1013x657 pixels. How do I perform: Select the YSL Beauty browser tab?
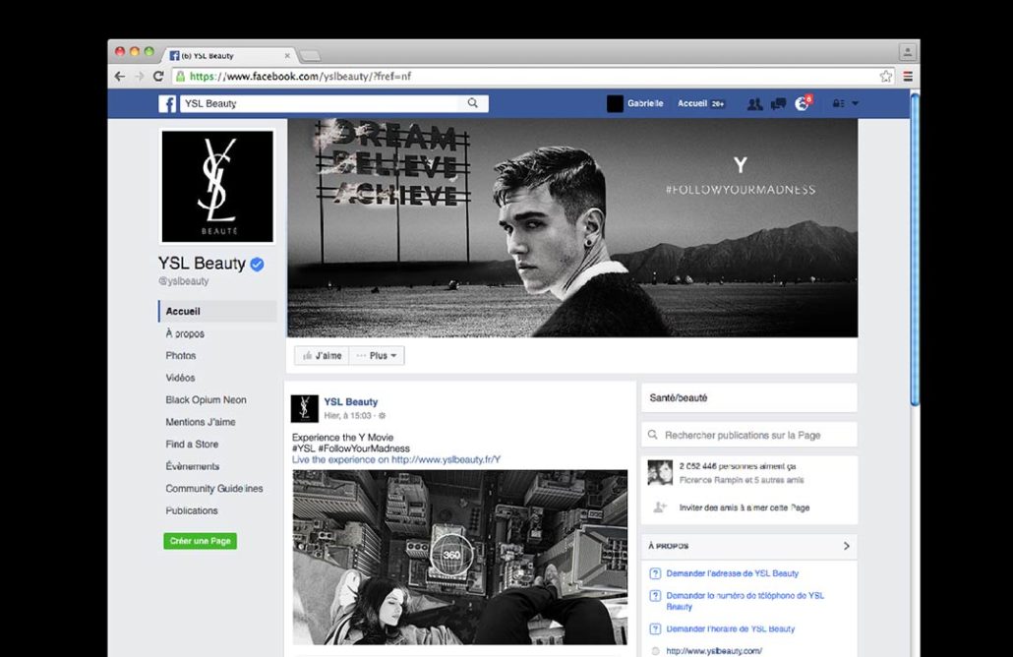pos(229,55)
